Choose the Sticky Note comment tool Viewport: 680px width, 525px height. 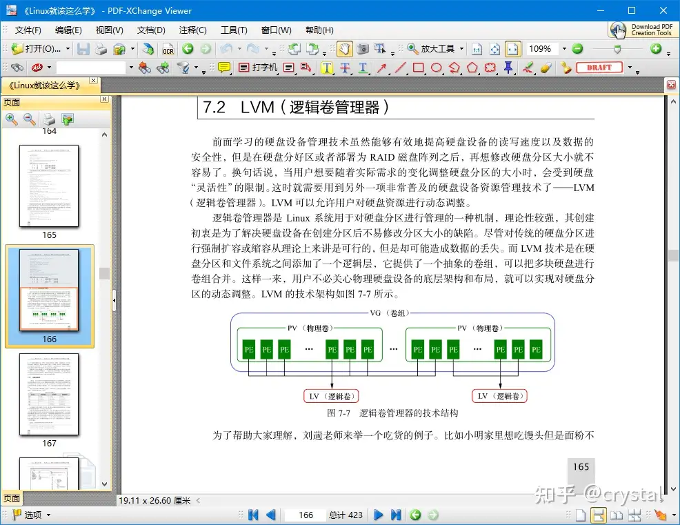click(223, 68)
